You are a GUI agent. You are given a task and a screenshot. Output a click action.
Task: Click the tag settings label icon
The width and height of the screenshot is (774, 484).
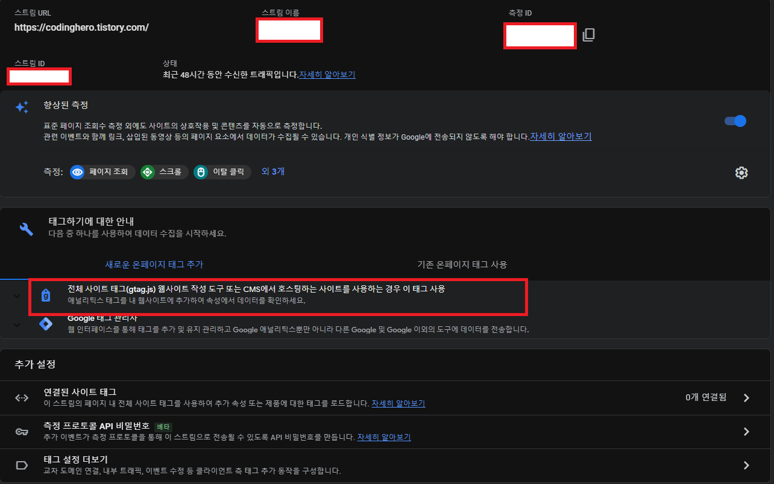pyautogui.click(x=22, y=465)
